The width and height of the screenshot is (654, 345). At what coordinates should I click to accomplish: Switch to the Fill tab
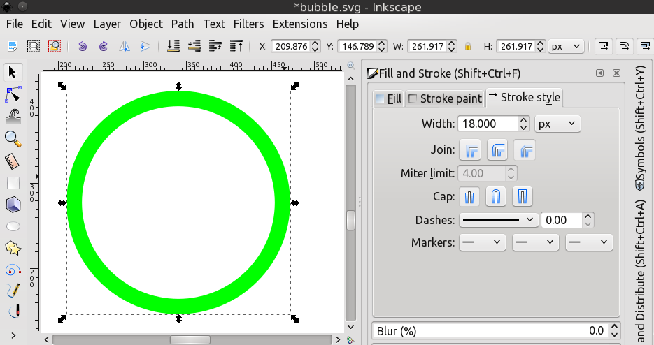388,98
